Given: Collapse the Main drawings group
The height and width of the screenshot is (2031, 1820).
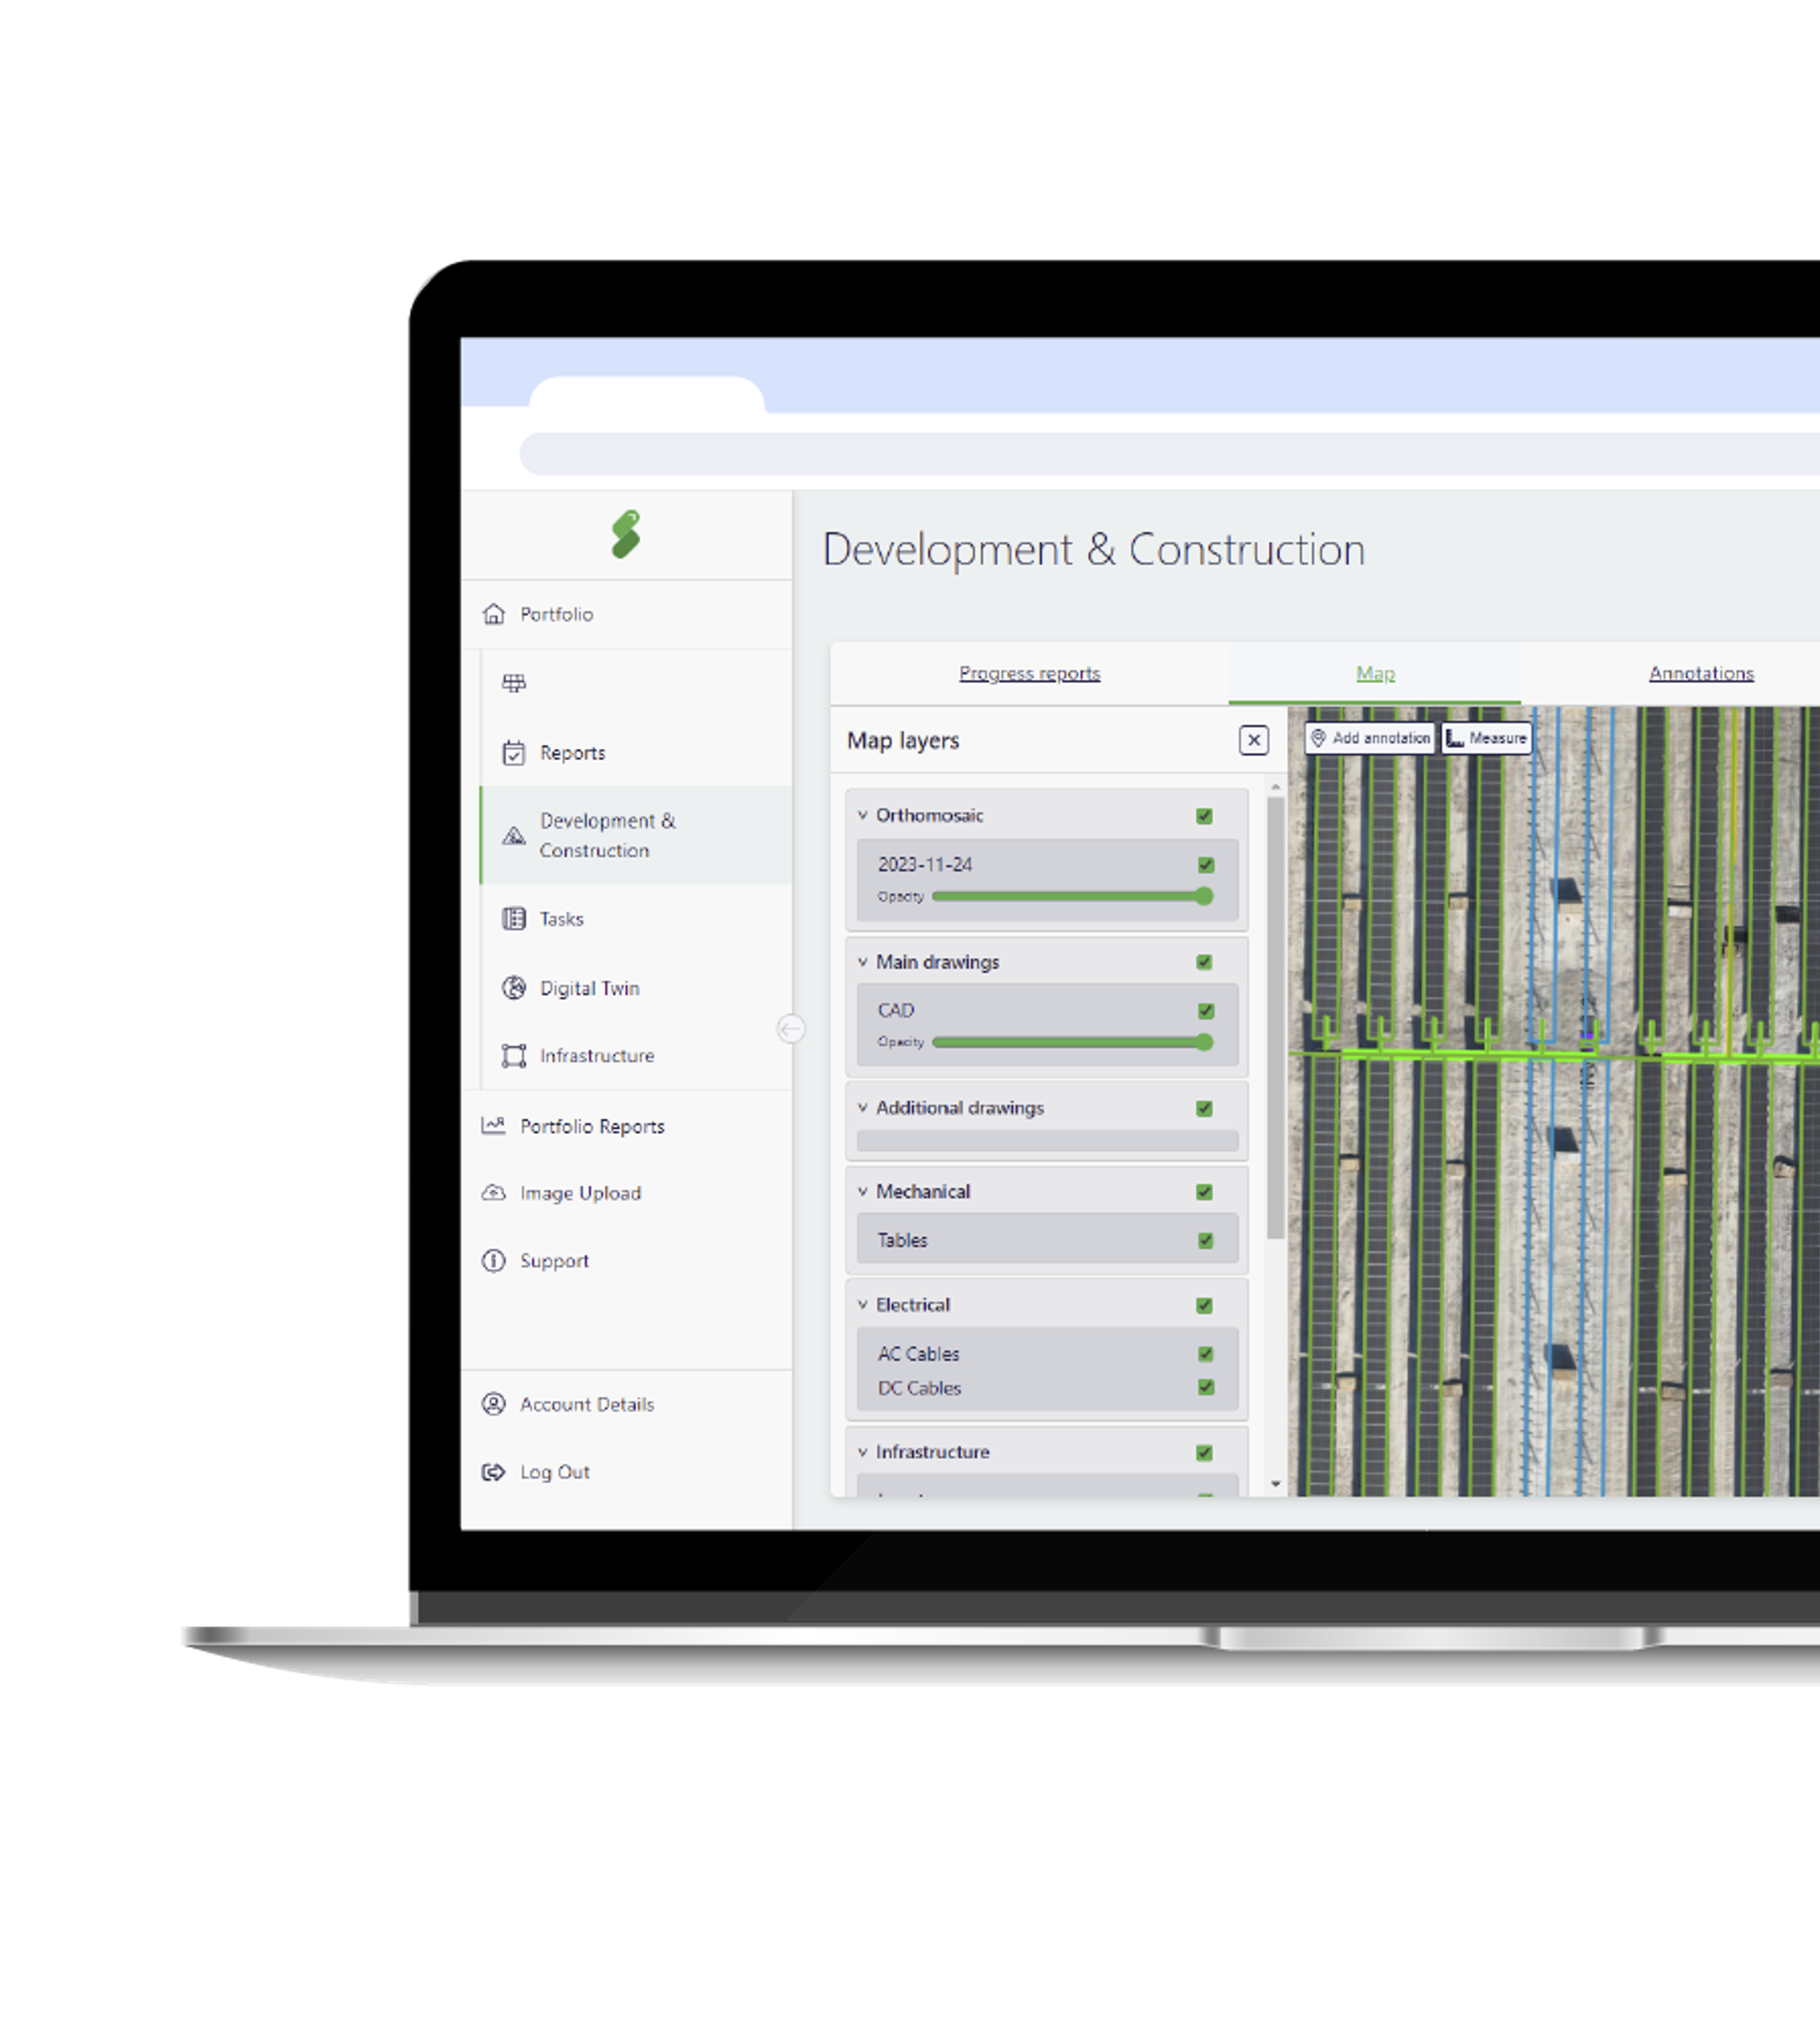Looking at the screenshot, I should 862,962.
